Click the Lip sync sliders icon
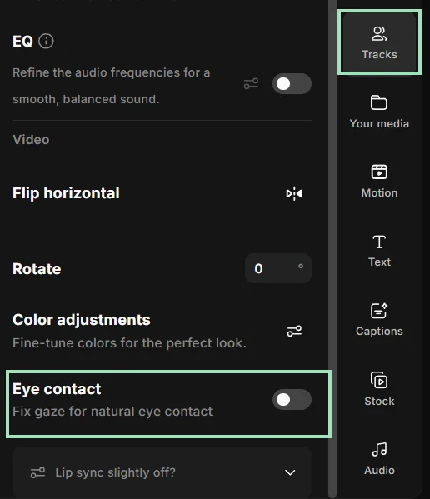This screenshot has width=430, height=499. (37, 472)
